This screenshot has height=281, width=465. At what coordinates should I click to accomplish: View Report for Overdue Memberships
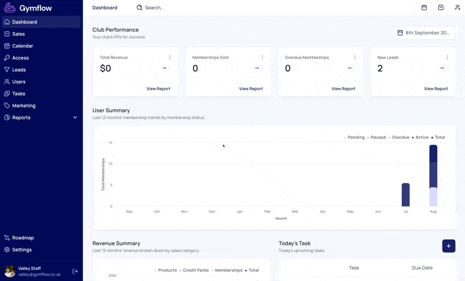coord(343,89)
